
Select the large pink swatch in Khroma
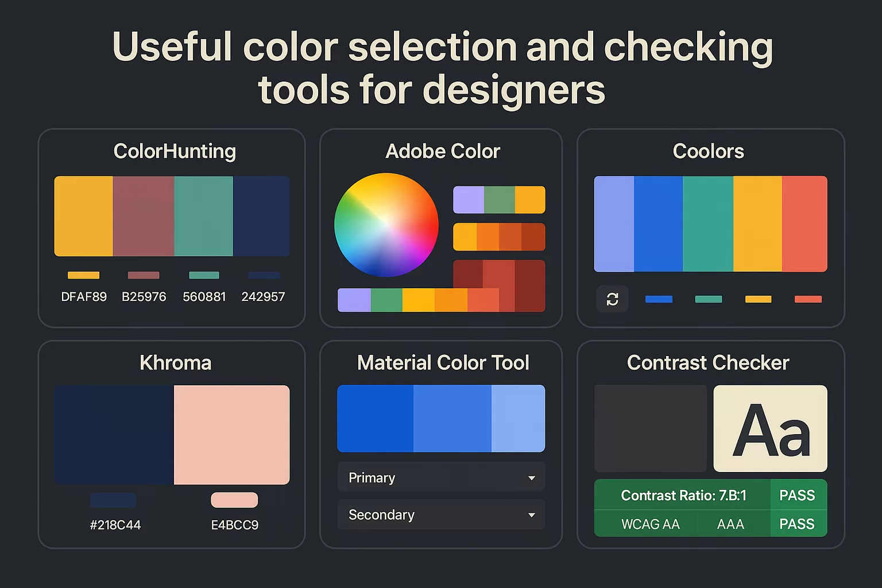click(232, 435)
